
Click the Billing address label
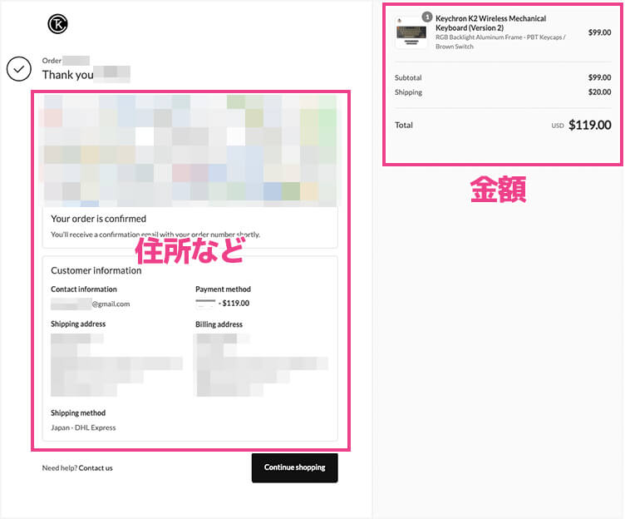[219, 324]
